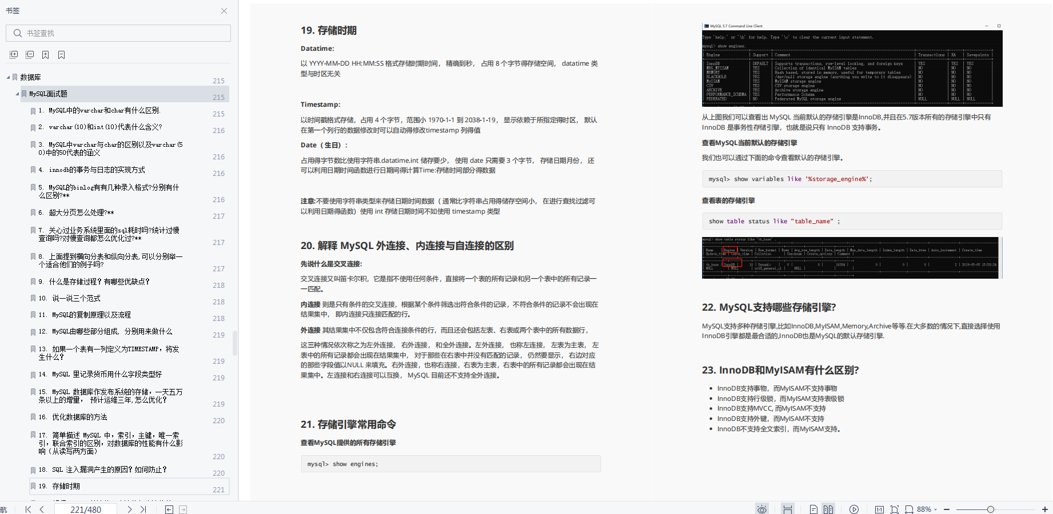The height and width of the screenshot is (514, 1053).
Task: Click the MySQL command line screenshot image
Action: click(x=852, y=65)
